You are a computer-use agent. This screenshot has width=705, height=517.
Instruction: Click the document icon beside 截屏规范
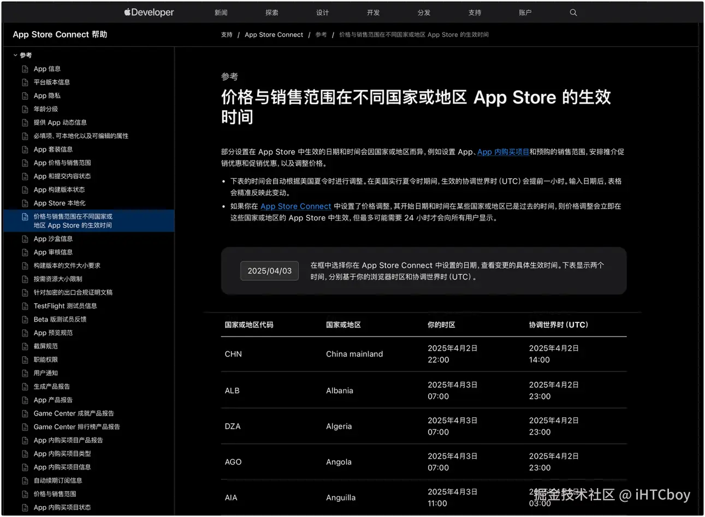[x=25, y=346]
